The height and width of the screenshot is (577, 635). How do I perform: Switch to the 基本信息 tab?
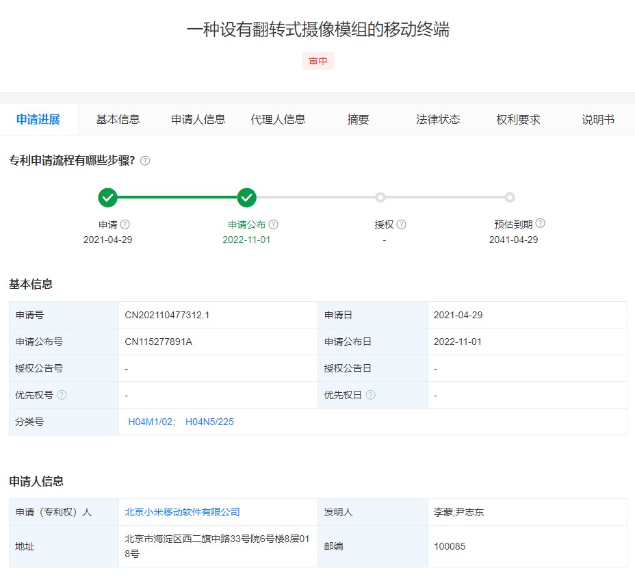pos(118,120)
